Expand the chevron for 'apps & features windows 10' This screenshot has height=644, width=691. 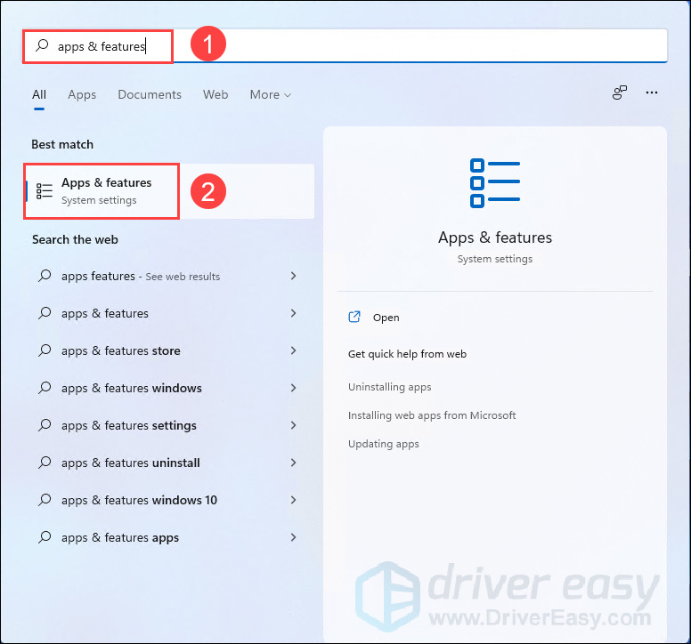294,500
